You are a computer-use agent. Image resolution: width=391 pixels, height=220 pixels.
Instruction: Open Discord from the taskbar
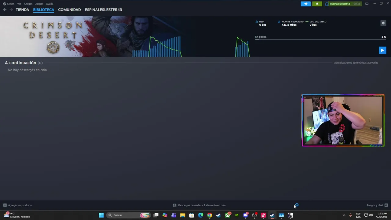coord(246,215)
